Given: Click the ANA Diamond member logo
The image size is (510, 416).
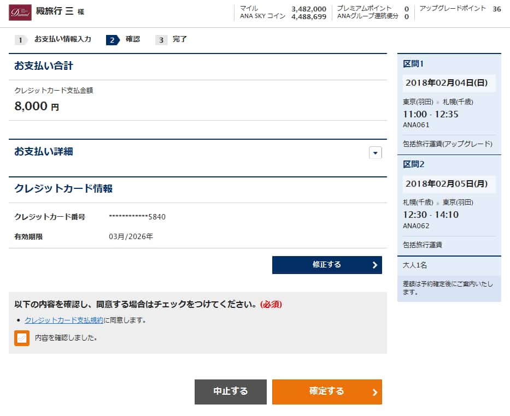Looking at the screenshot, I should (x=20, y=13).
